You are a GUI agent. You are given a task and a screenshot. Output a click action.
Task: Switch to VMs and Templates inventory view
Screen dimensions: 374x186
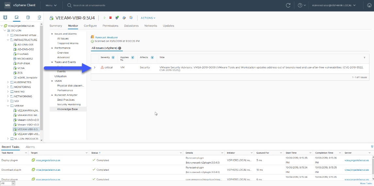(x=17, y=17)
